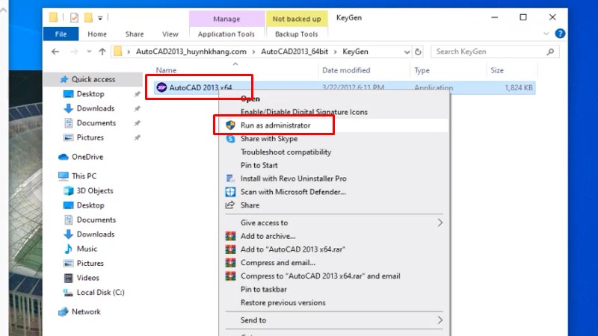The width and height of the screenshot is (598, 336).
Task: Select Troubleshoot compatibility menu entry
Action: click(286, 152)
